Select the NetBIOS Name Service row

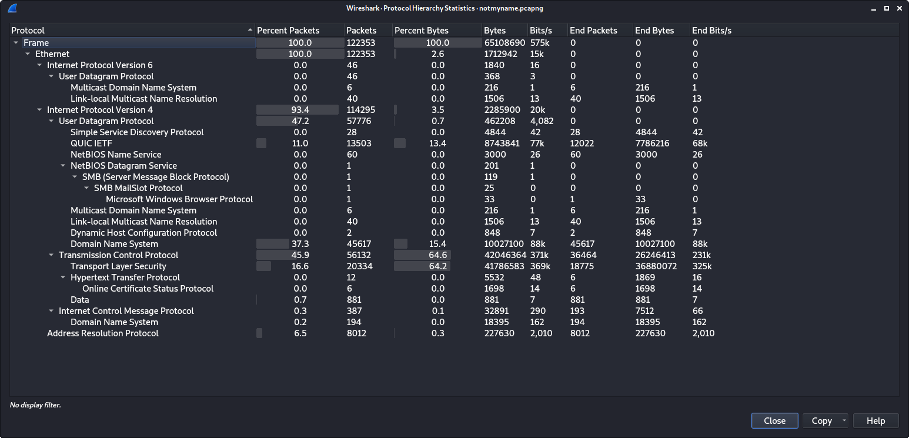tap(454, 155)
